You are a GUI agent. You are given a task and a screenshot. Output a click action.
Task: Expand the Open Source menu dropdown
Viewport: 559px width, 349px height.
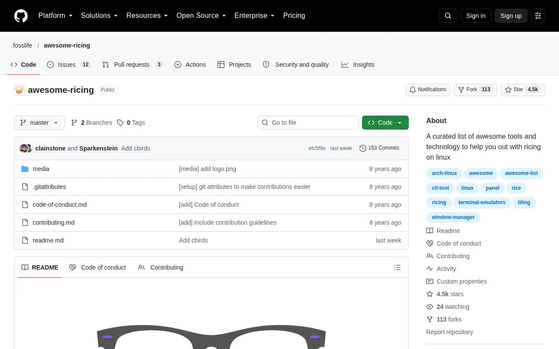point(201,16)
